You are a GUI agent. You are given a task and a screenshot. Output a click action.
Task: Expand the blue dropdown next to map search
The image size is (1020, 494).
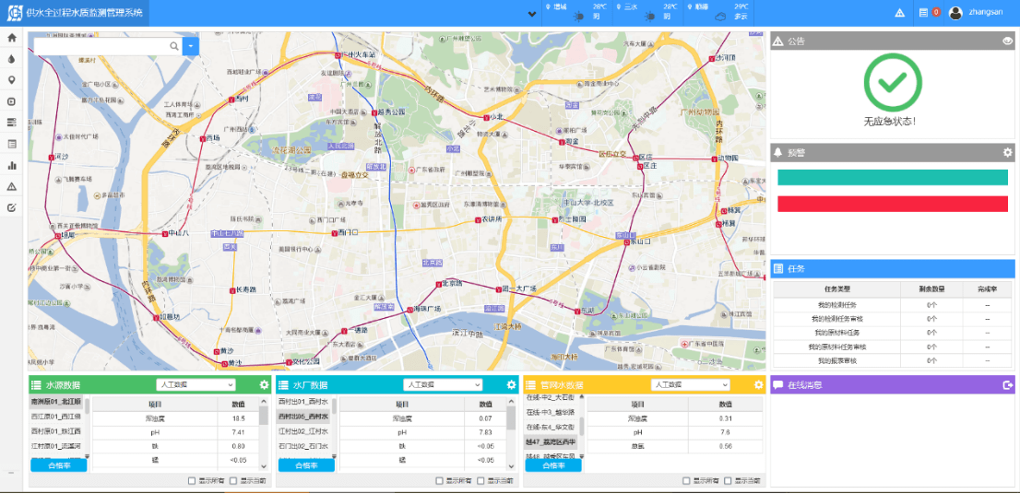tap(190, 45)
